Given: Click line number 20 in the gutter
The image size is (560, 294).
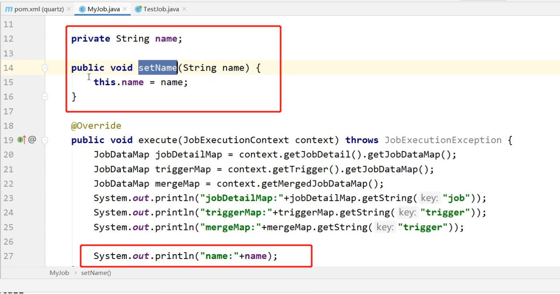Looking at the screenshot, I should (x=8, y=155).
